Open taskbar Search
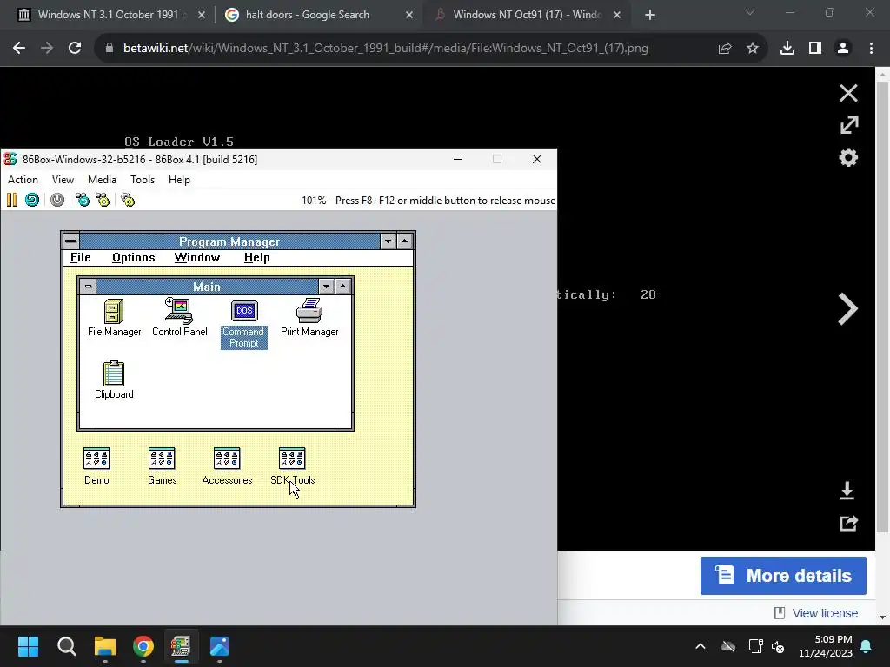 [66, 646]
